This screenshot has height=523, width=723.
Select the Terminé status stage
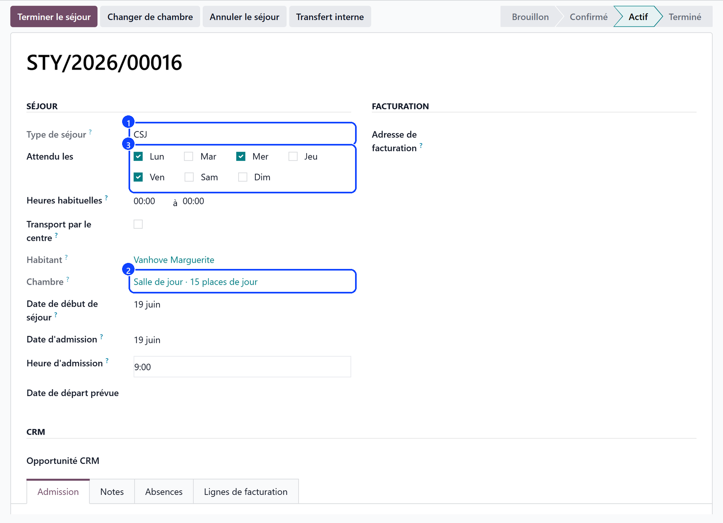(x=684, y=17)
